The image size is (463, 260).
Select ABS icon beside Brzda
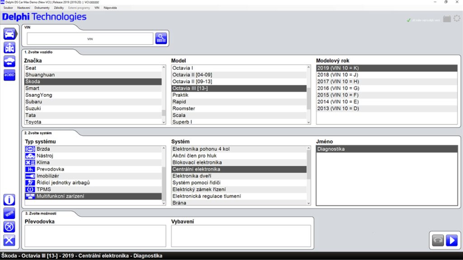tap(30, 149)
